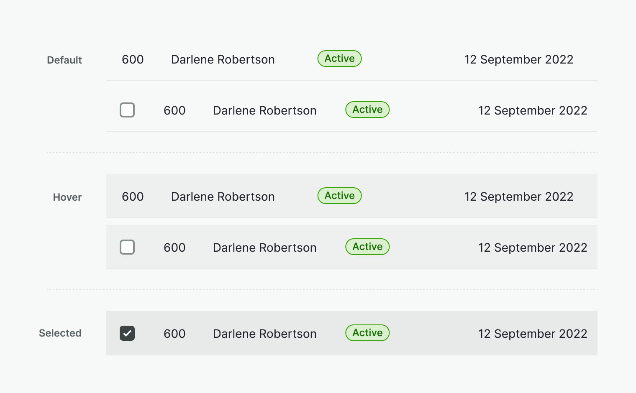
Task: Click the number 600 in the Hover row with checkbox
Action: click(x=174, y=248)
